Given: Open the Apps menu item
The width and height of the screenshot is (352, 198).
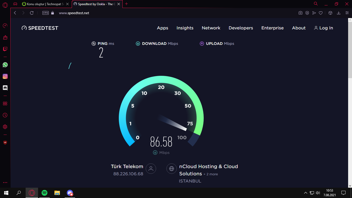Looking at the screenshot, I should tap(163, 28).
